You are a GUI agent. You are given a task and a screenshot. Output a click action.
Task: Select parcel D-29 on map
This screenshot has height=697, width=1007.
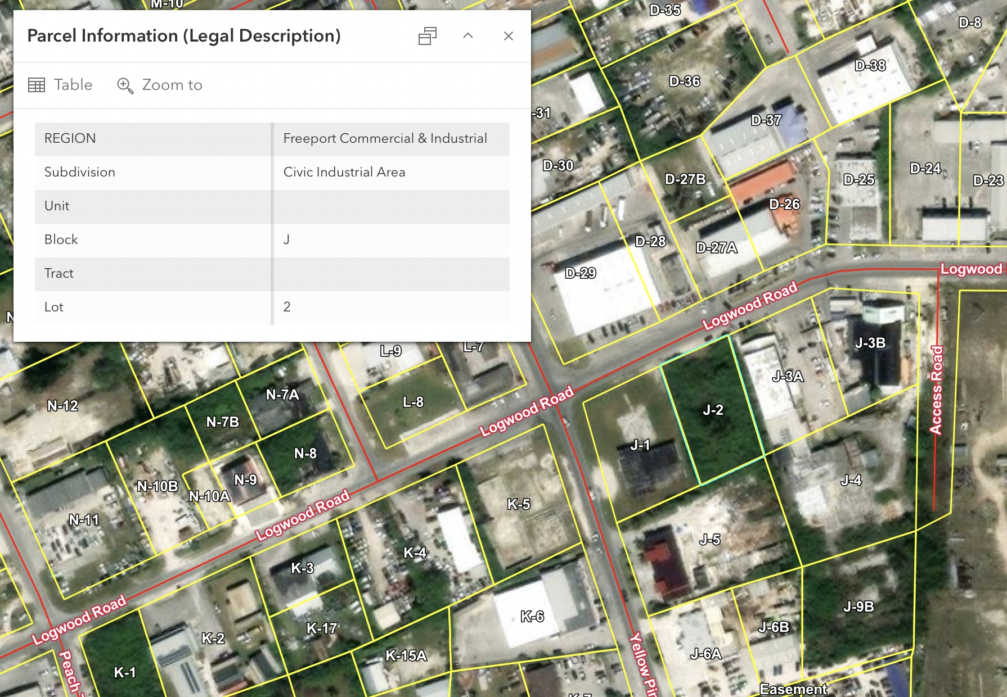tap(581, 273)
